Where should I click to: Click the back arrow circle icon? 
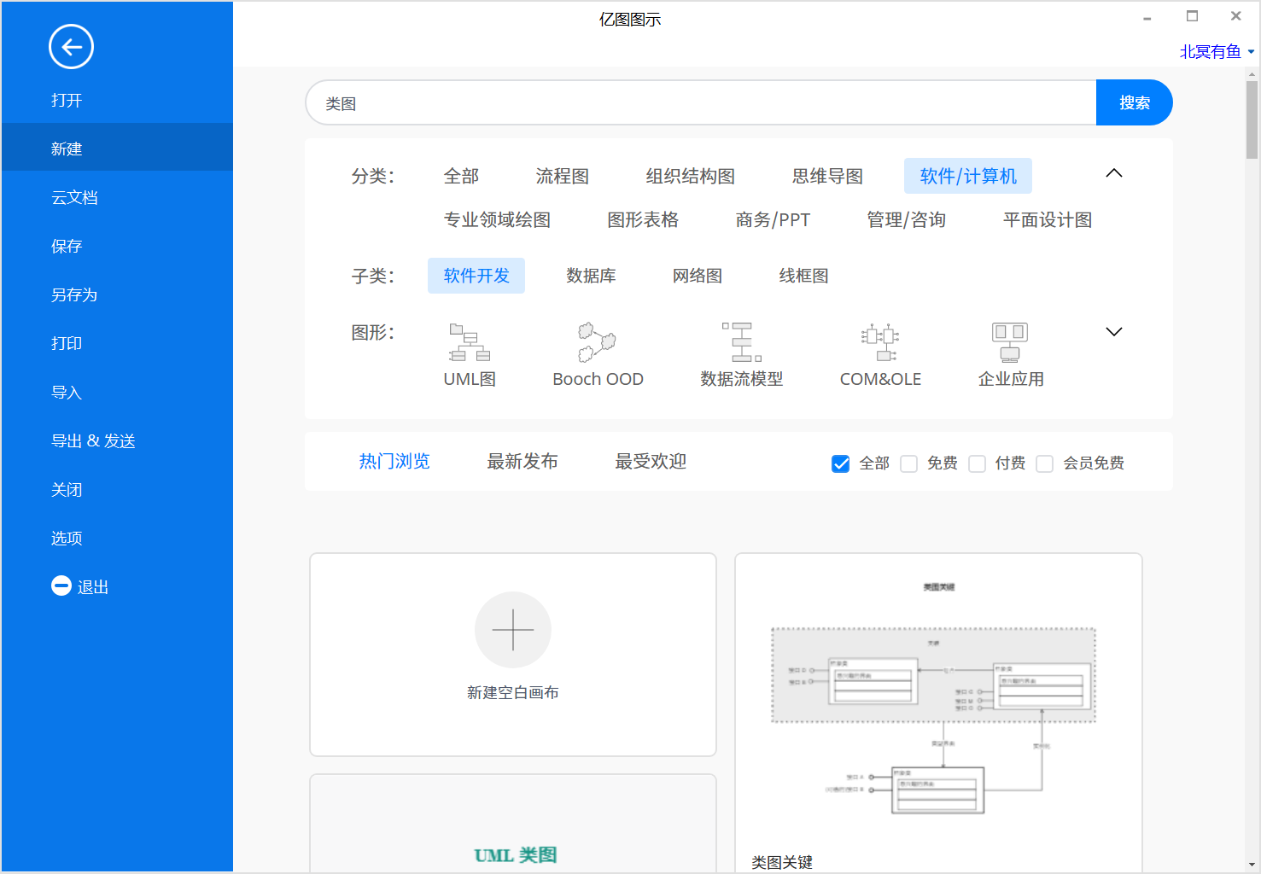[71, 46]
